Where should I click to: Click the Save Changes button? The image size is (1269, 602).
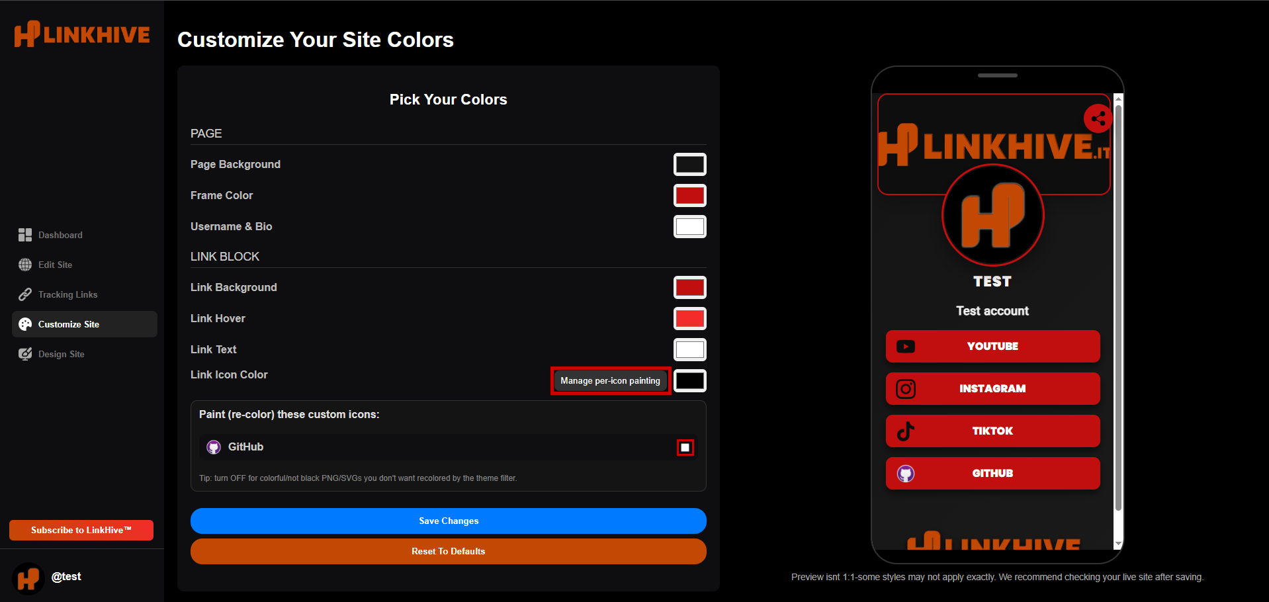(448, 521)
